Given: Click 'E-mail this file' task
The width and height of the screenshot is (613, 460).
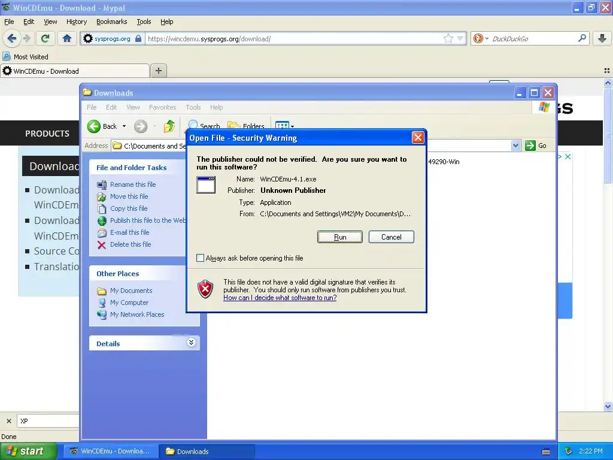Looking at the screenshot, I should (130, 232).
